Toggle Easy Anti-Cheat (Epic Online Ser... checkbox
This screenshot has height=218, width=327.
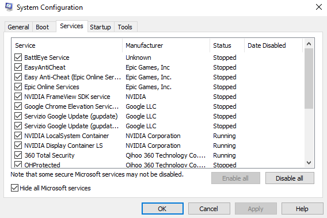click(x=18, y=77)
